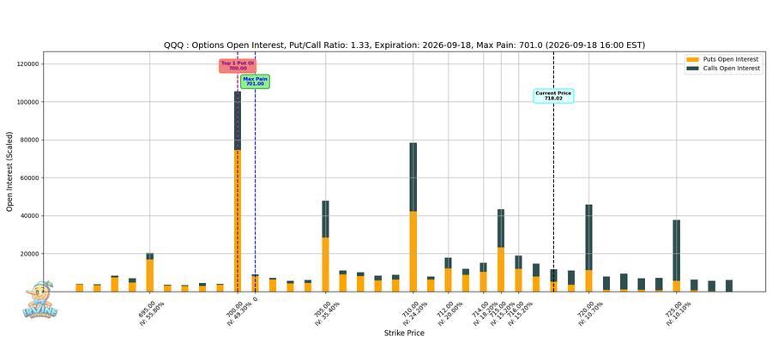The width and height of the screenshot is (772, 343).
Task: Select the "Calls Open Interest" legend label
Action: pos(733,69)
